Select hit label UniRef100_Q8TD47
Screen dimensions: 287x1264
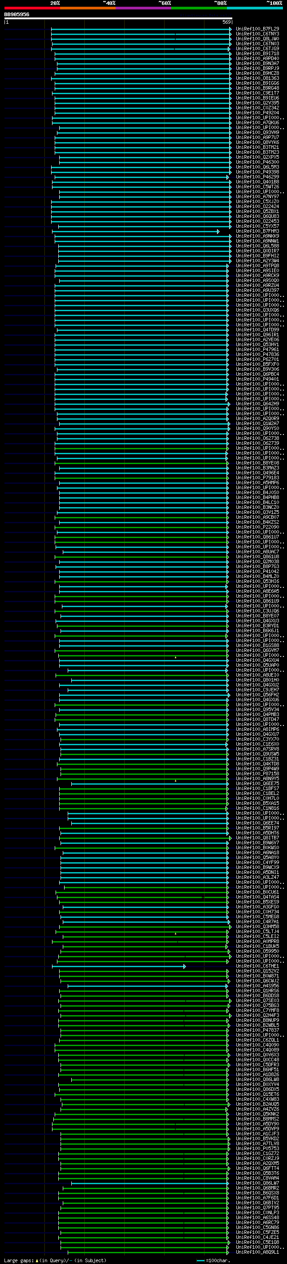click(x=257, y=720)
